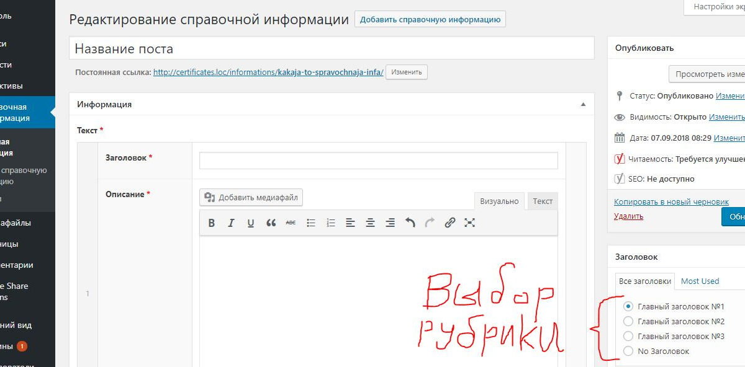Click the Заголовок text input field
The height and width of the screenshot is (367, 745).
click(x=379, y=161)
